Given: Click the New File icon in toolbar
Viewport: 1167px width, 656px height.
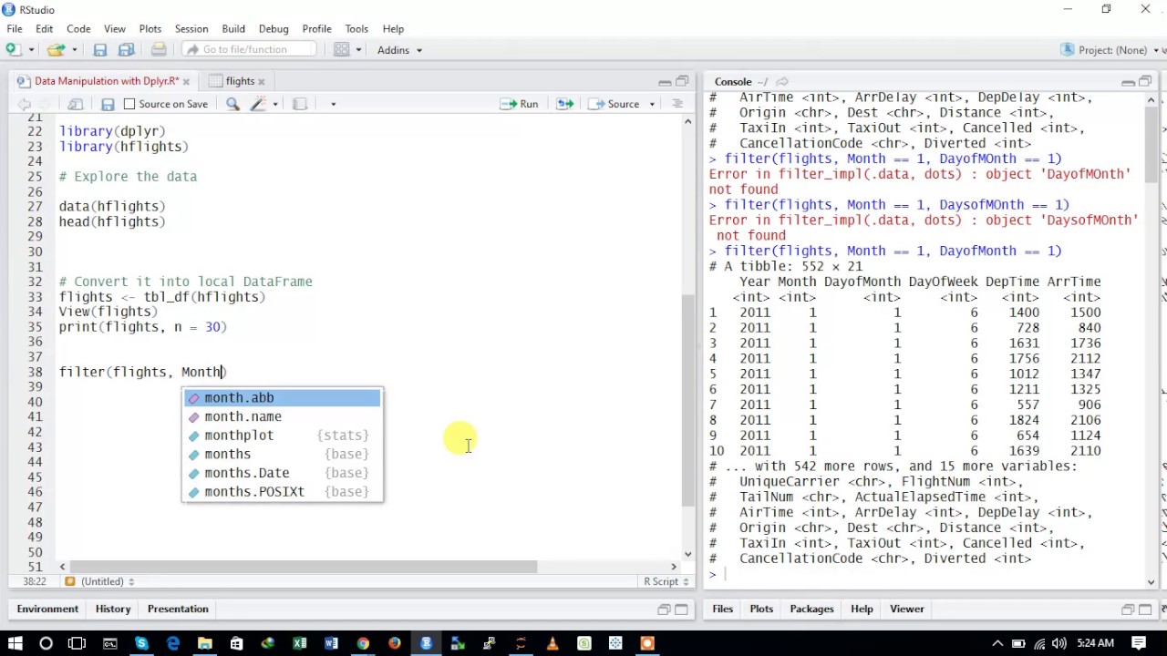Looking at the screenshot, I should pos(13,50).
